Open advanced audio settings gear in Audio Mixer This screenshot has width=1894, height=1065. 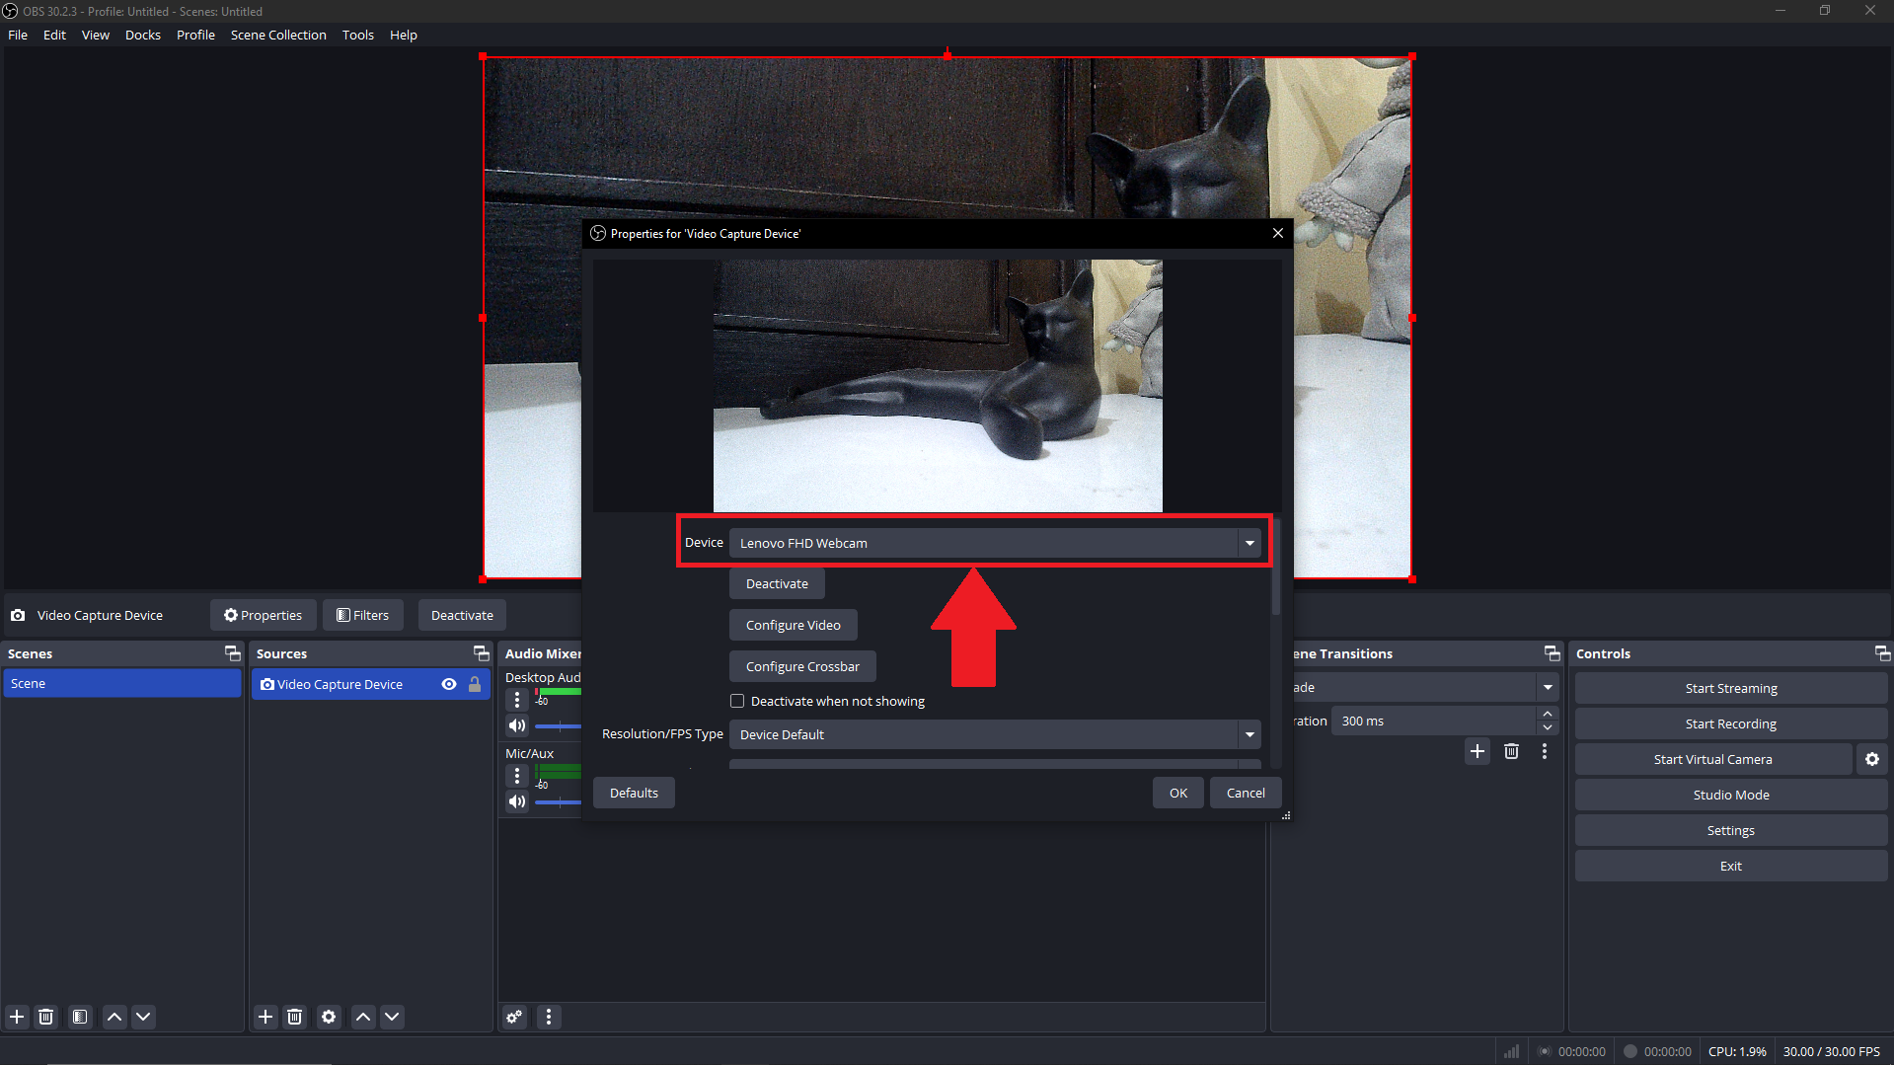click(514, 1017)
